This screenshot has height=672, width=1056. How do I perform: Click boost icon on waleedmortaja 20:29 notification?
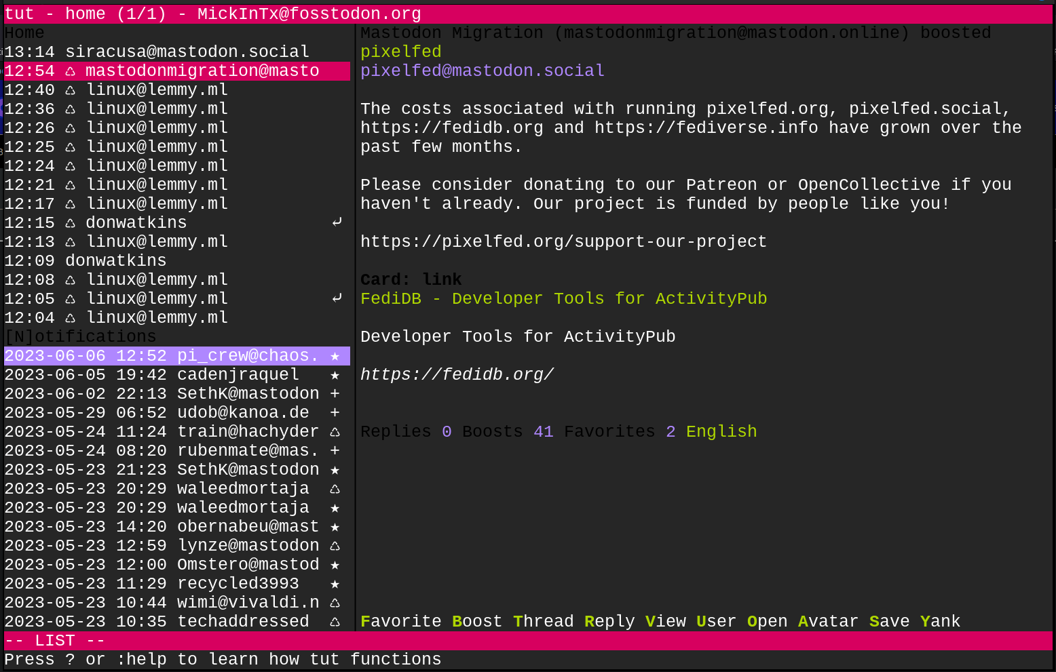[x=335, y=489]
